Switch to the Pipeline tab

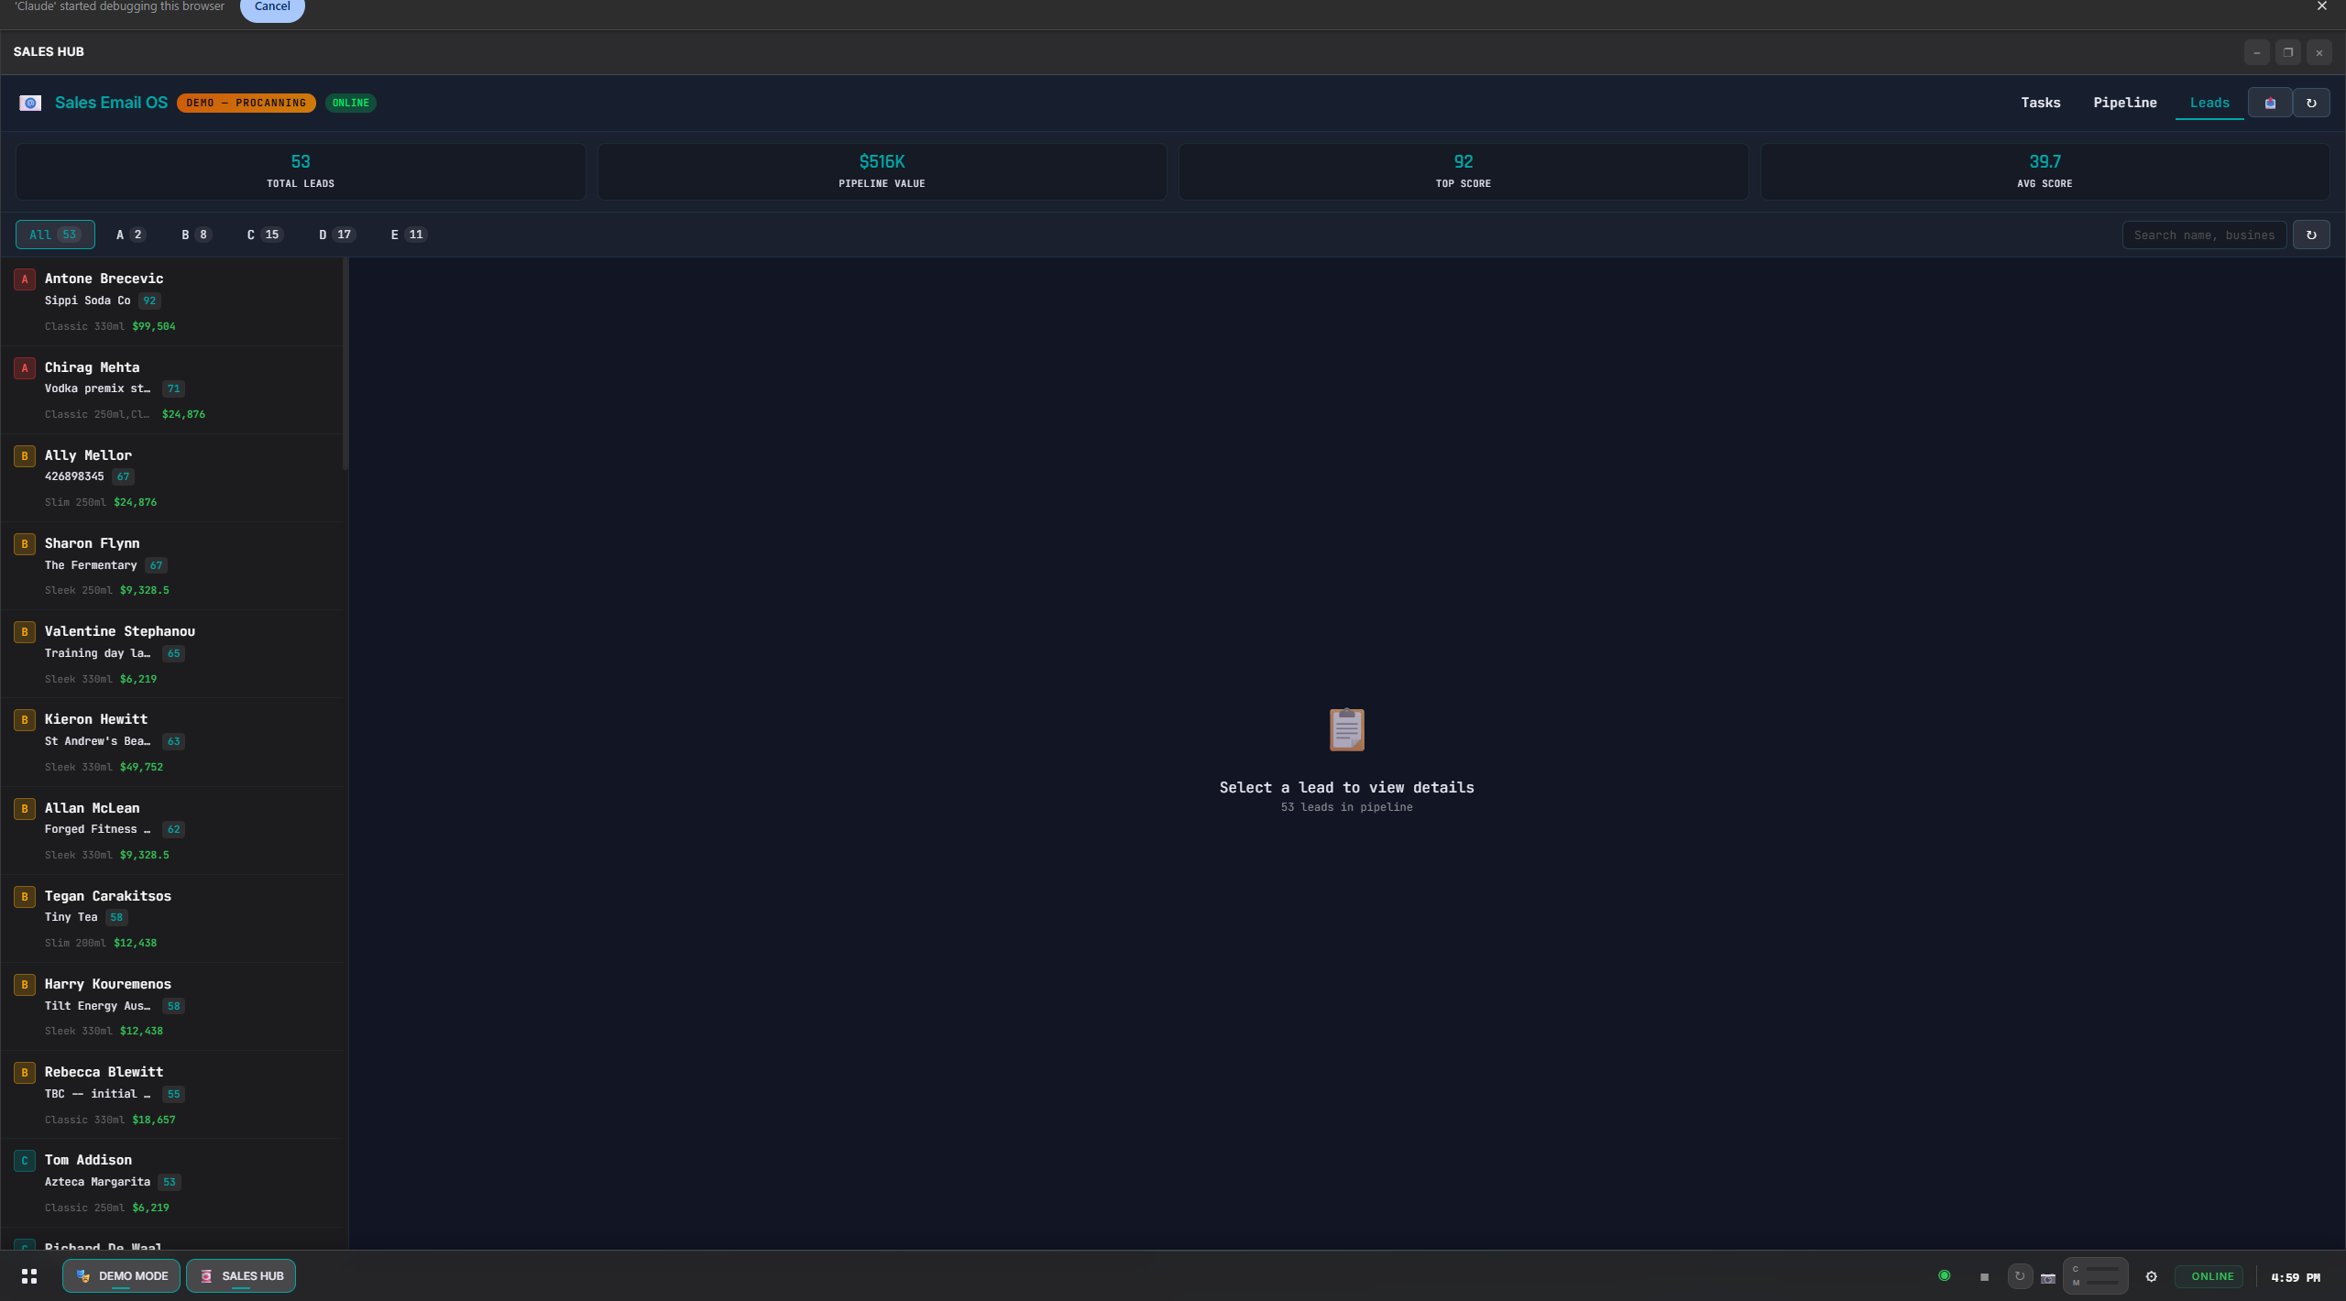2124,103
